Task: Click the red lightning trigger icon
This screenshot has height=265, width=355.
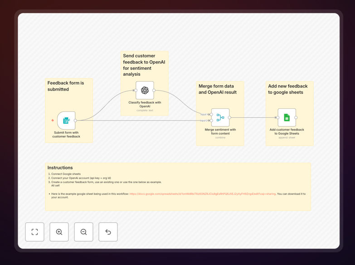Action: pyautogui.click(x=53, y=120)
